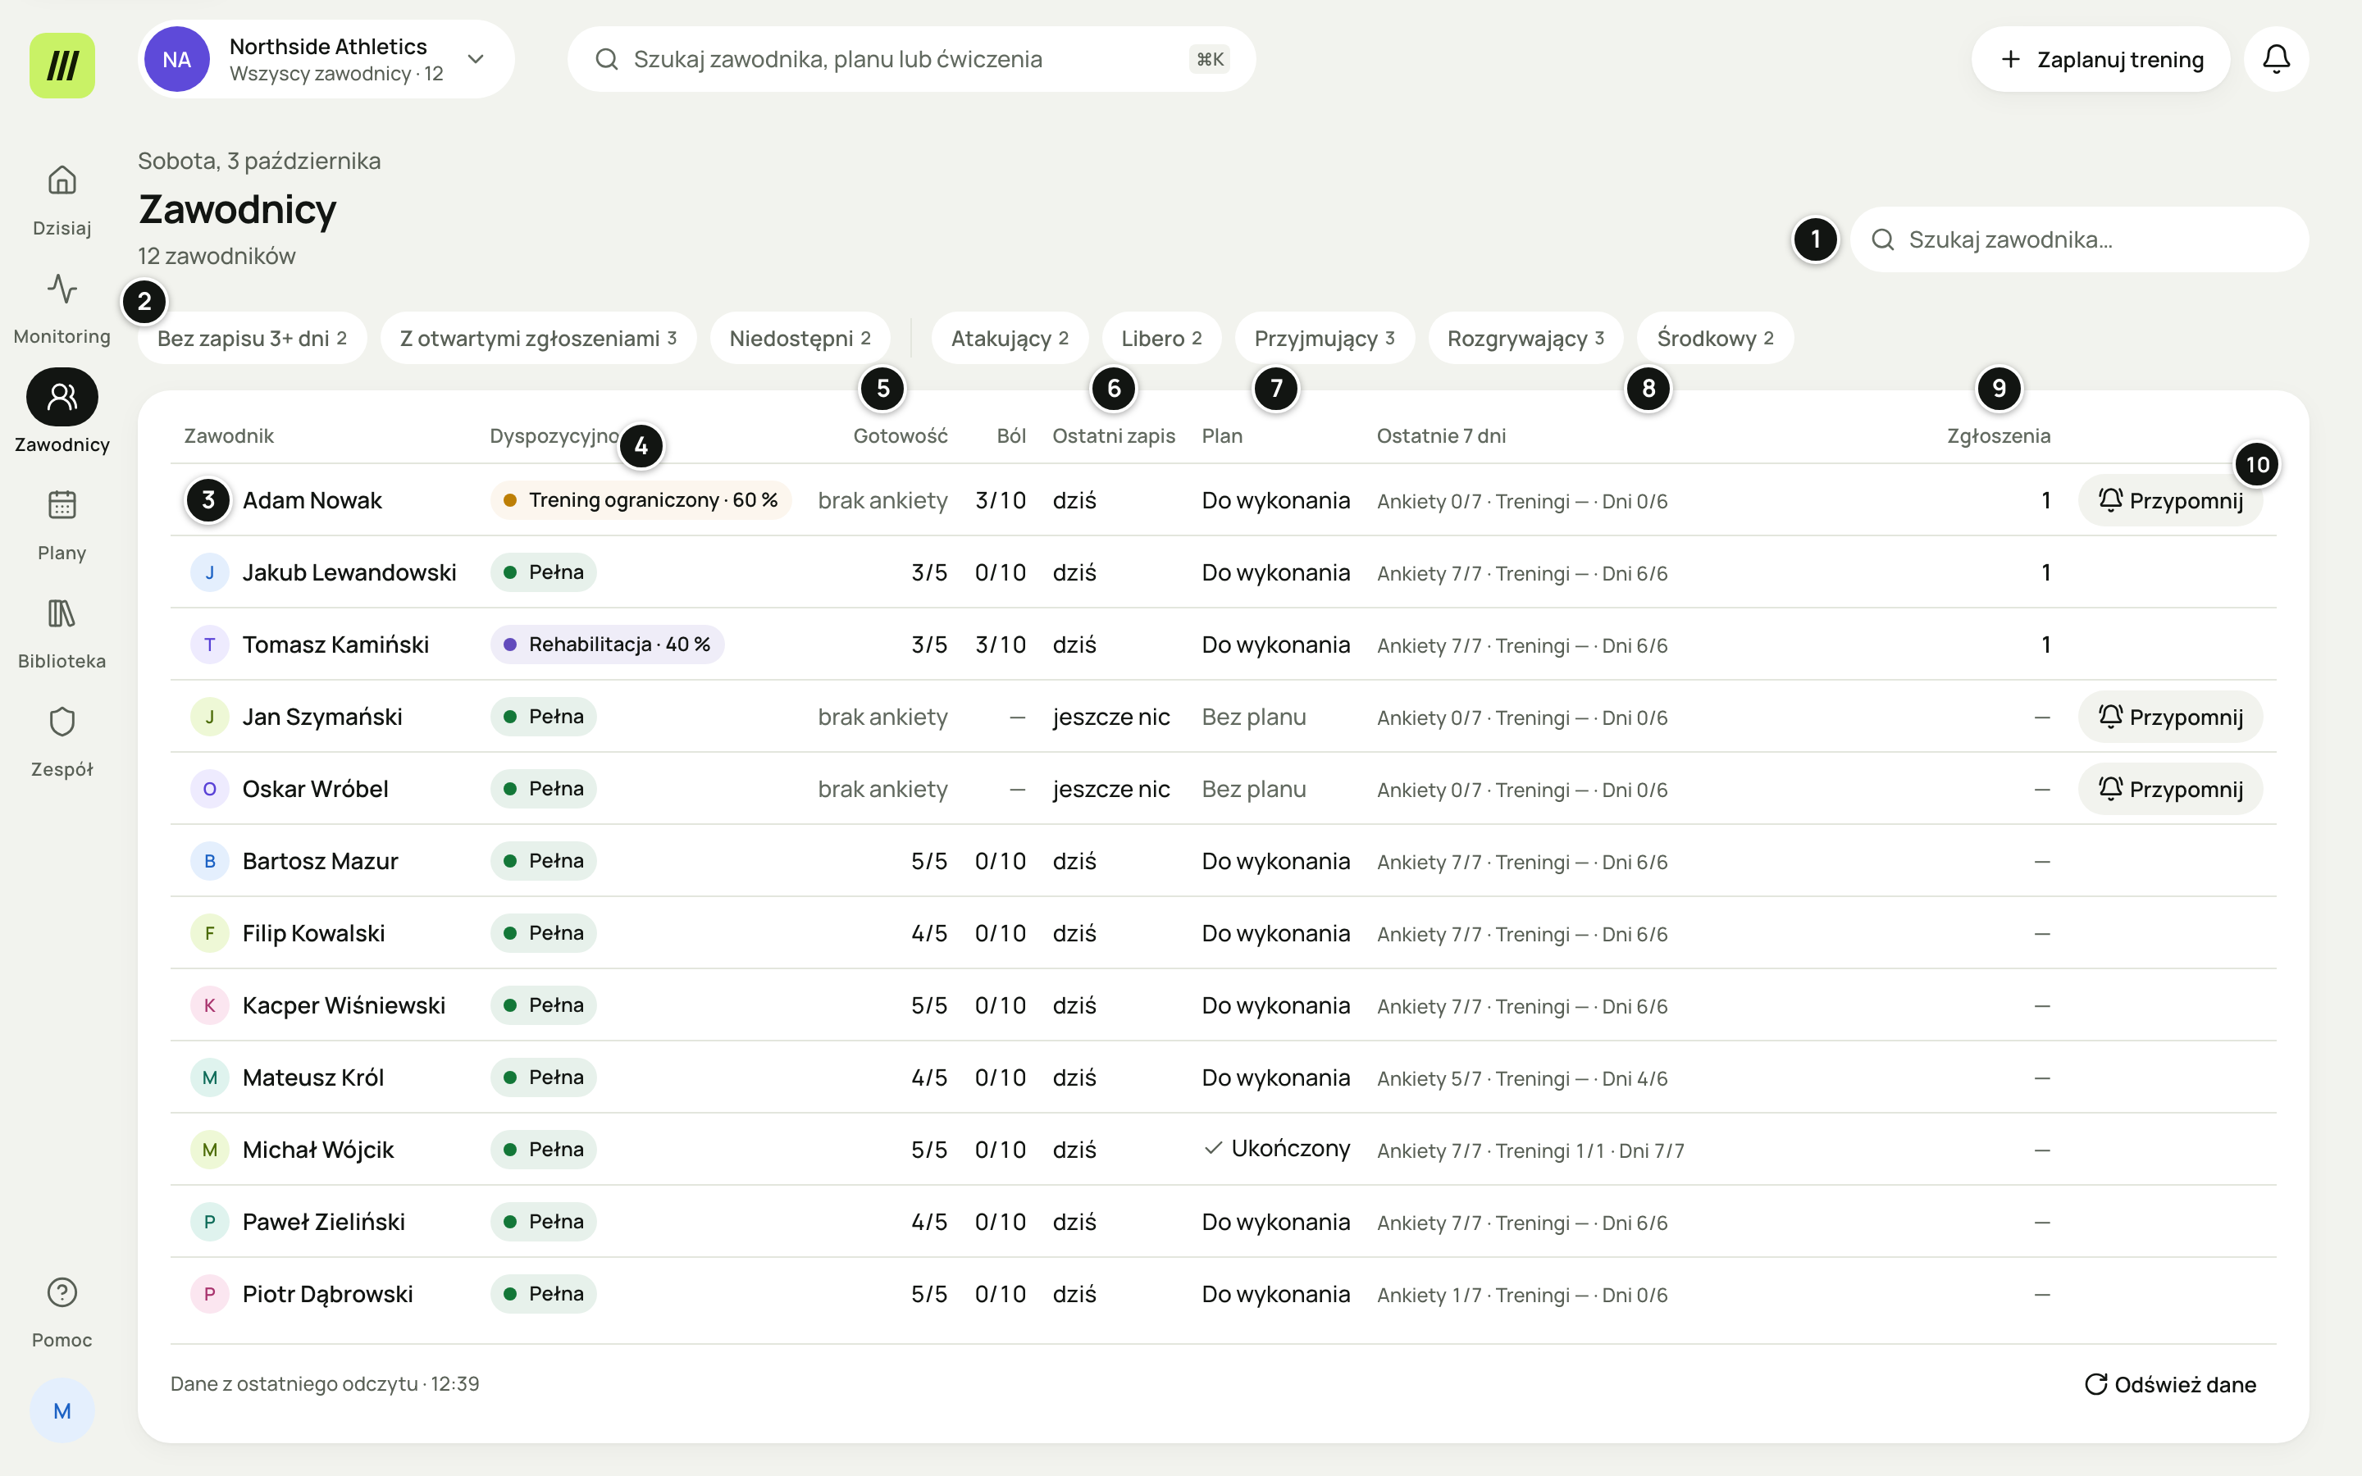Click Bartosz Mazur's B avatar
This screenshot has height=1476, width=2362.
tap(209, 861)
